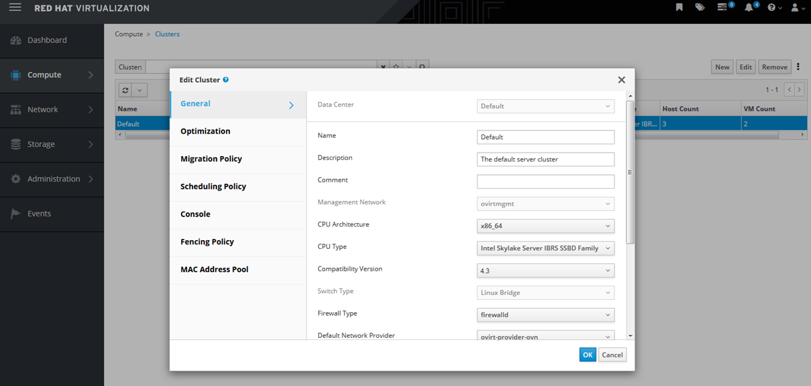The width and height of the screenshot is (811, 386).
Task: Select the General tab
Action: [x=238, y=104]
